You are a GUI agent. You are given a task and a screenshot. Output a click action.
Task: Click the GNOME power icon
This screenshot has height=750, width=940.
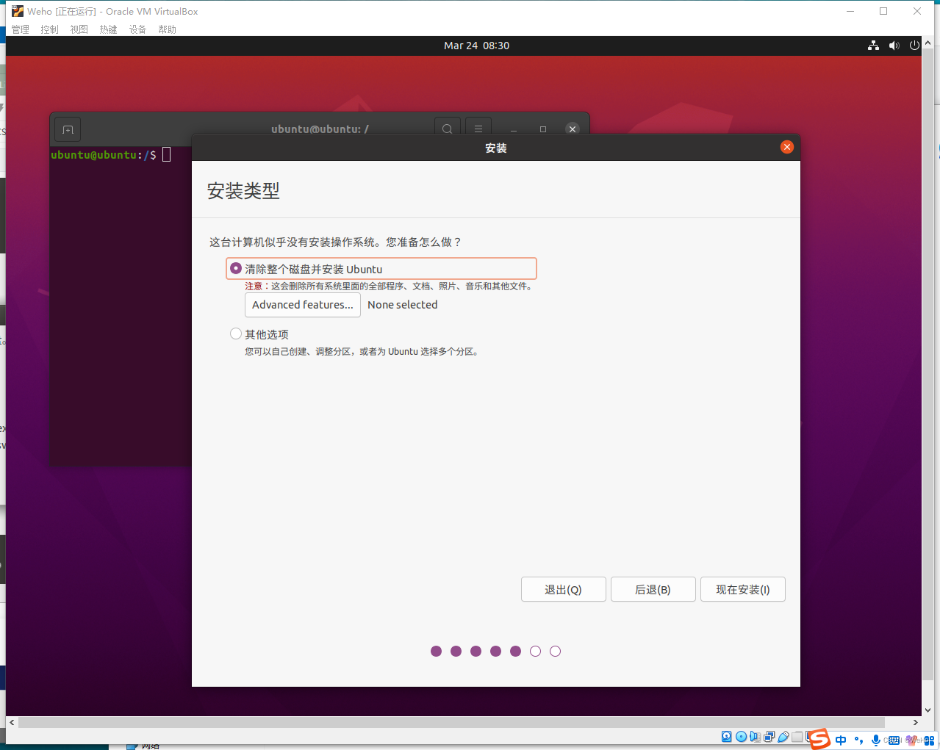tap(914, 46)
